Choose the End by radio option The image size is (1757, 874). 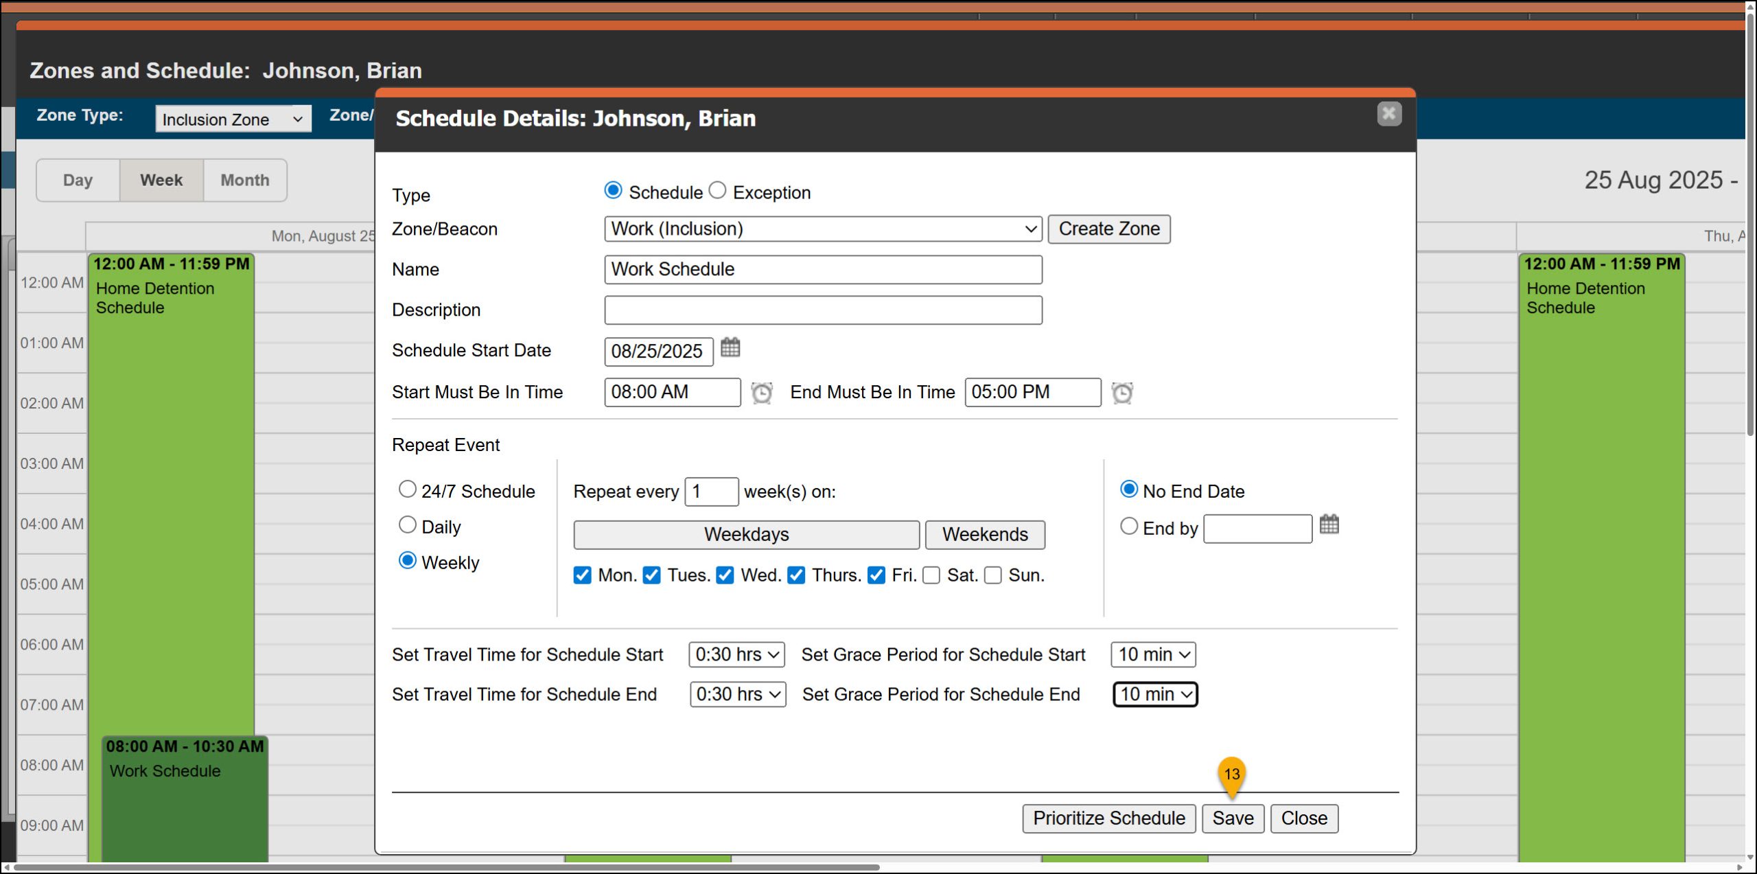coord(1129,527)
